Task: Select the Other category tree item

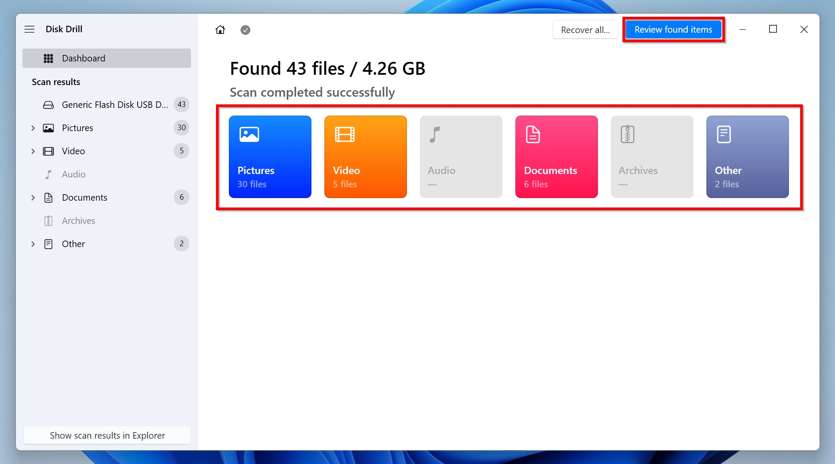Action: tap(73, 244)
